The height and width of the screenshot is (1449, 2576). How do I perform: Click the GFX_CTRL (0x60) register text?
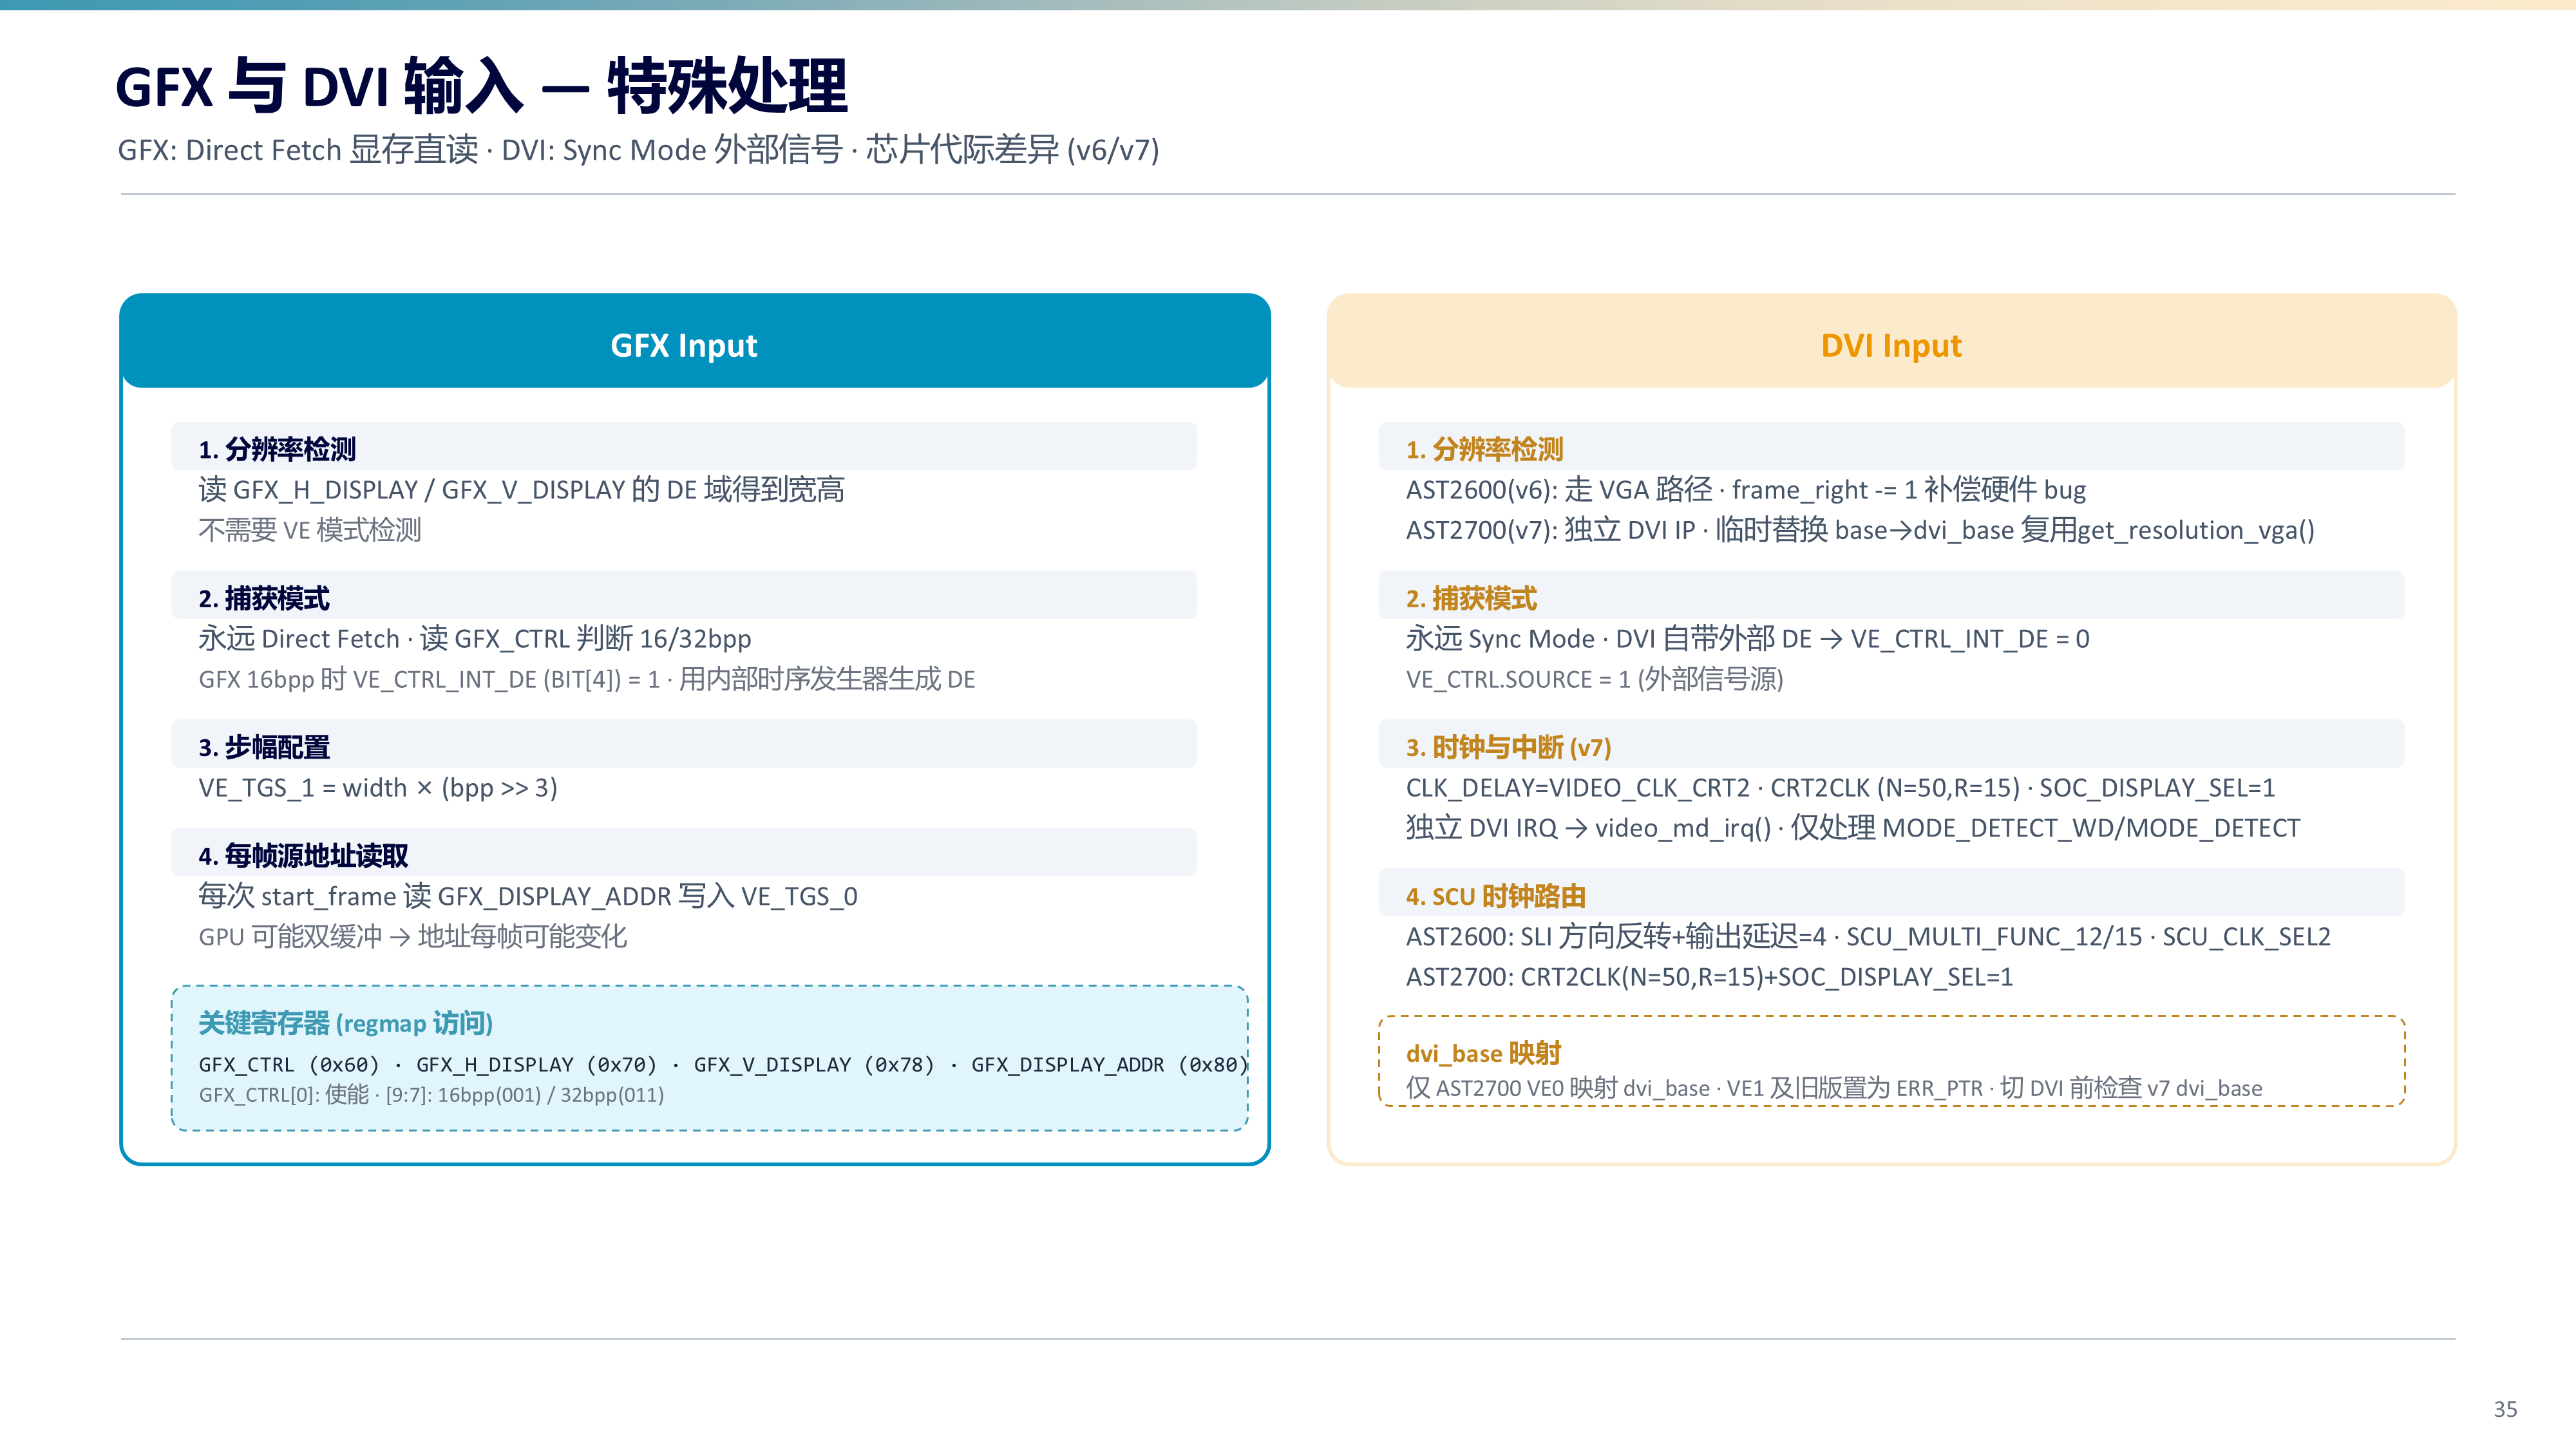tap(289, 1064)
